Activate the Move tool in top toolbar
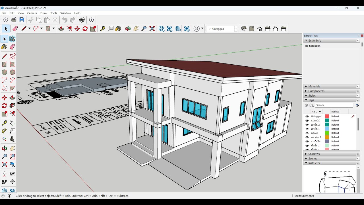The width and height of the screenshot is (364, 205). (77, 29)
